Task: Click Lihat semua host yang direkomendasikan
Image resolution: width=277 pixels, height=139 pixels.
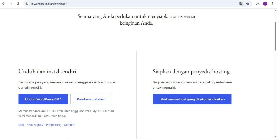Action: 192,99
